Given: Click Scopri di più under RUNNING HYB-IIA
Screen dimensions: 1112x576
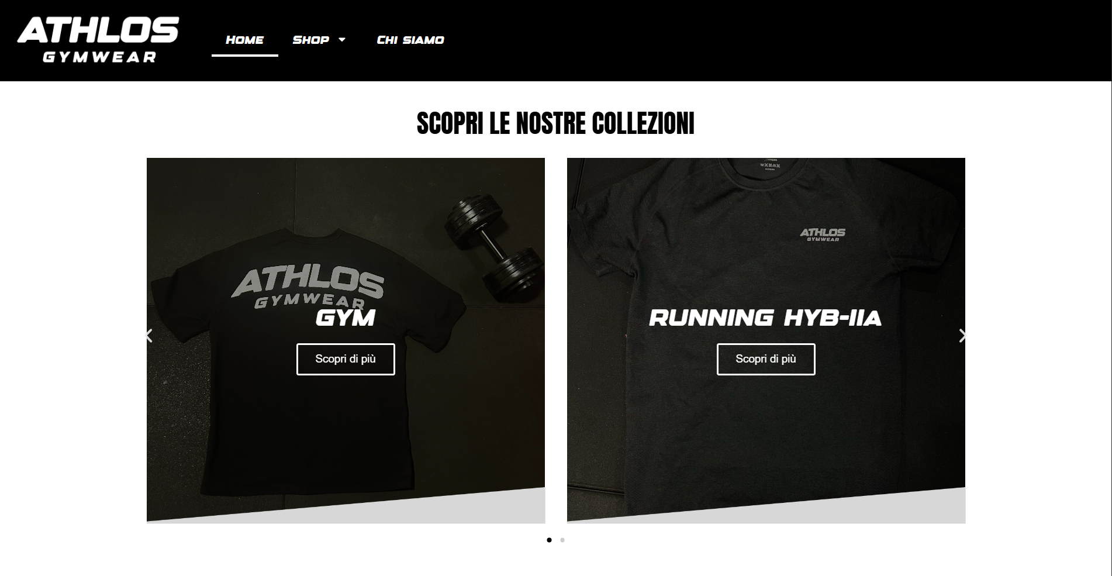Looking at the screenshot, I should coord(766,359).
